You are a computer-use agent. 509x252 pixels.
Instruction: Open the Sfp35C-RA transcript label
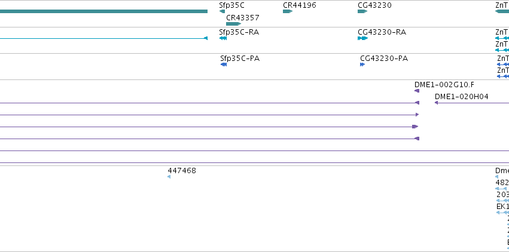coord(239,32)
